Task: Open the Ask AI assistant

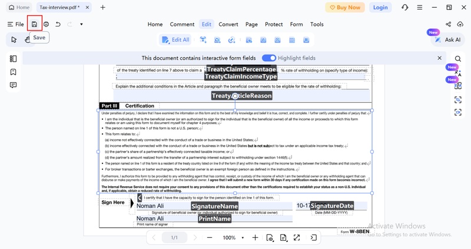Action: click(x=447, y=39)
